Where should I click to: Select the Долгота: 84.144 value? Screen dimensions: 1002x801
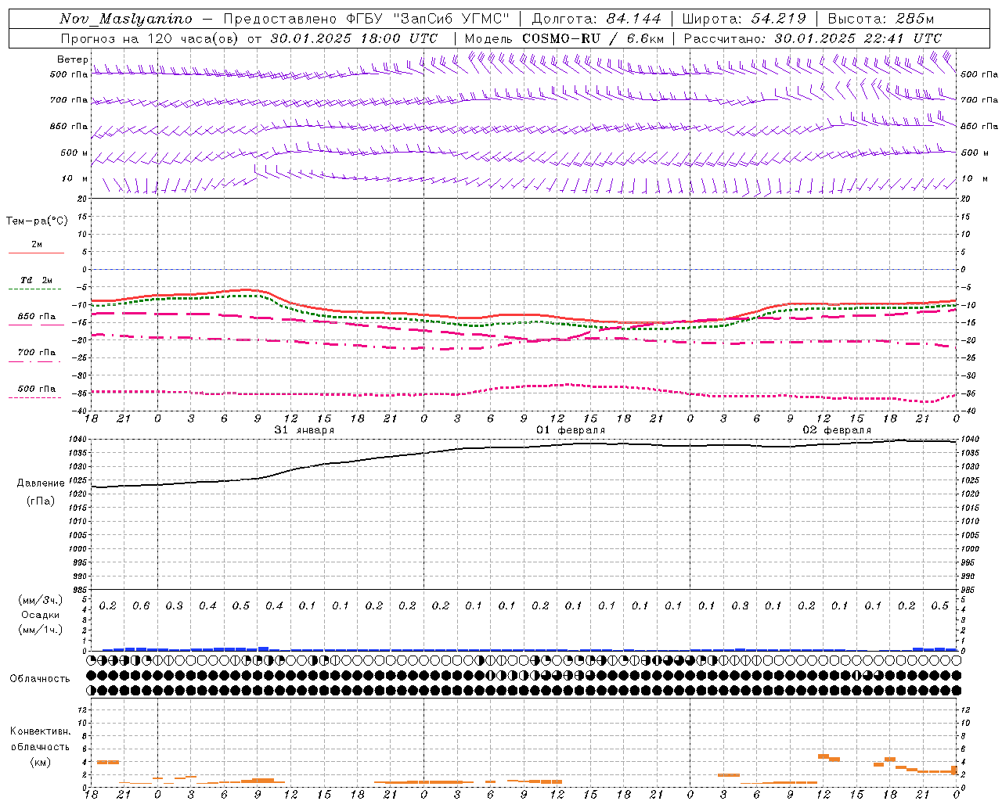coord(597,19)
